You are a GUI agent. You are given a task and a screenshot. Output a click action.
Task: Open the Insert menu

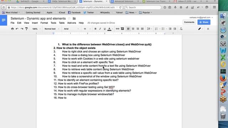point(35,23)
